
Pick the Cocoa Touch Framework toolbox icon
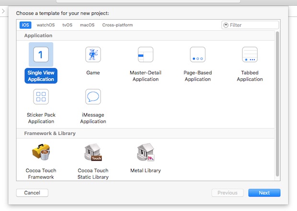tap(41, 152)
